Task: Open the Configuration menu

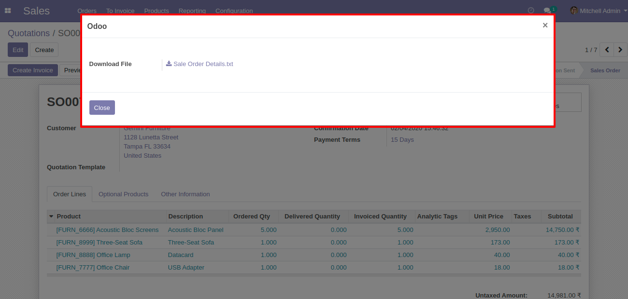Action: click(234, 11)
